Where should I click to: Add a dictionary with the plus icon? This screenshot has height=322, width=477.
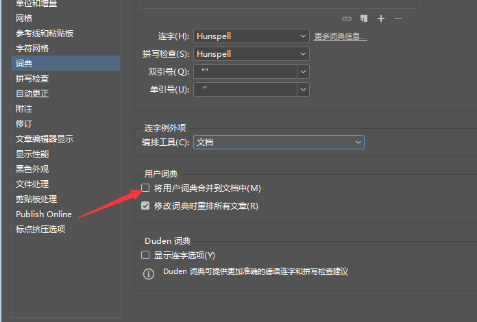point(381,18)
